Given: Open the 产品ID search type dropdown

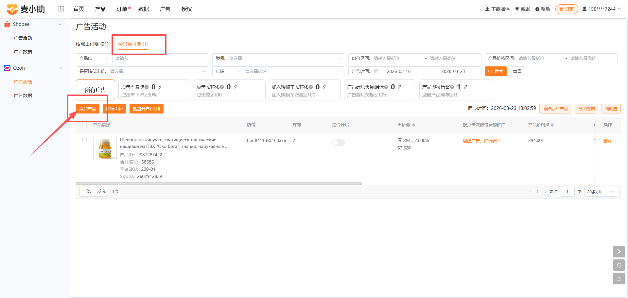Looking at the screenshot, I should pyautogui.click(x=94, y=58).
